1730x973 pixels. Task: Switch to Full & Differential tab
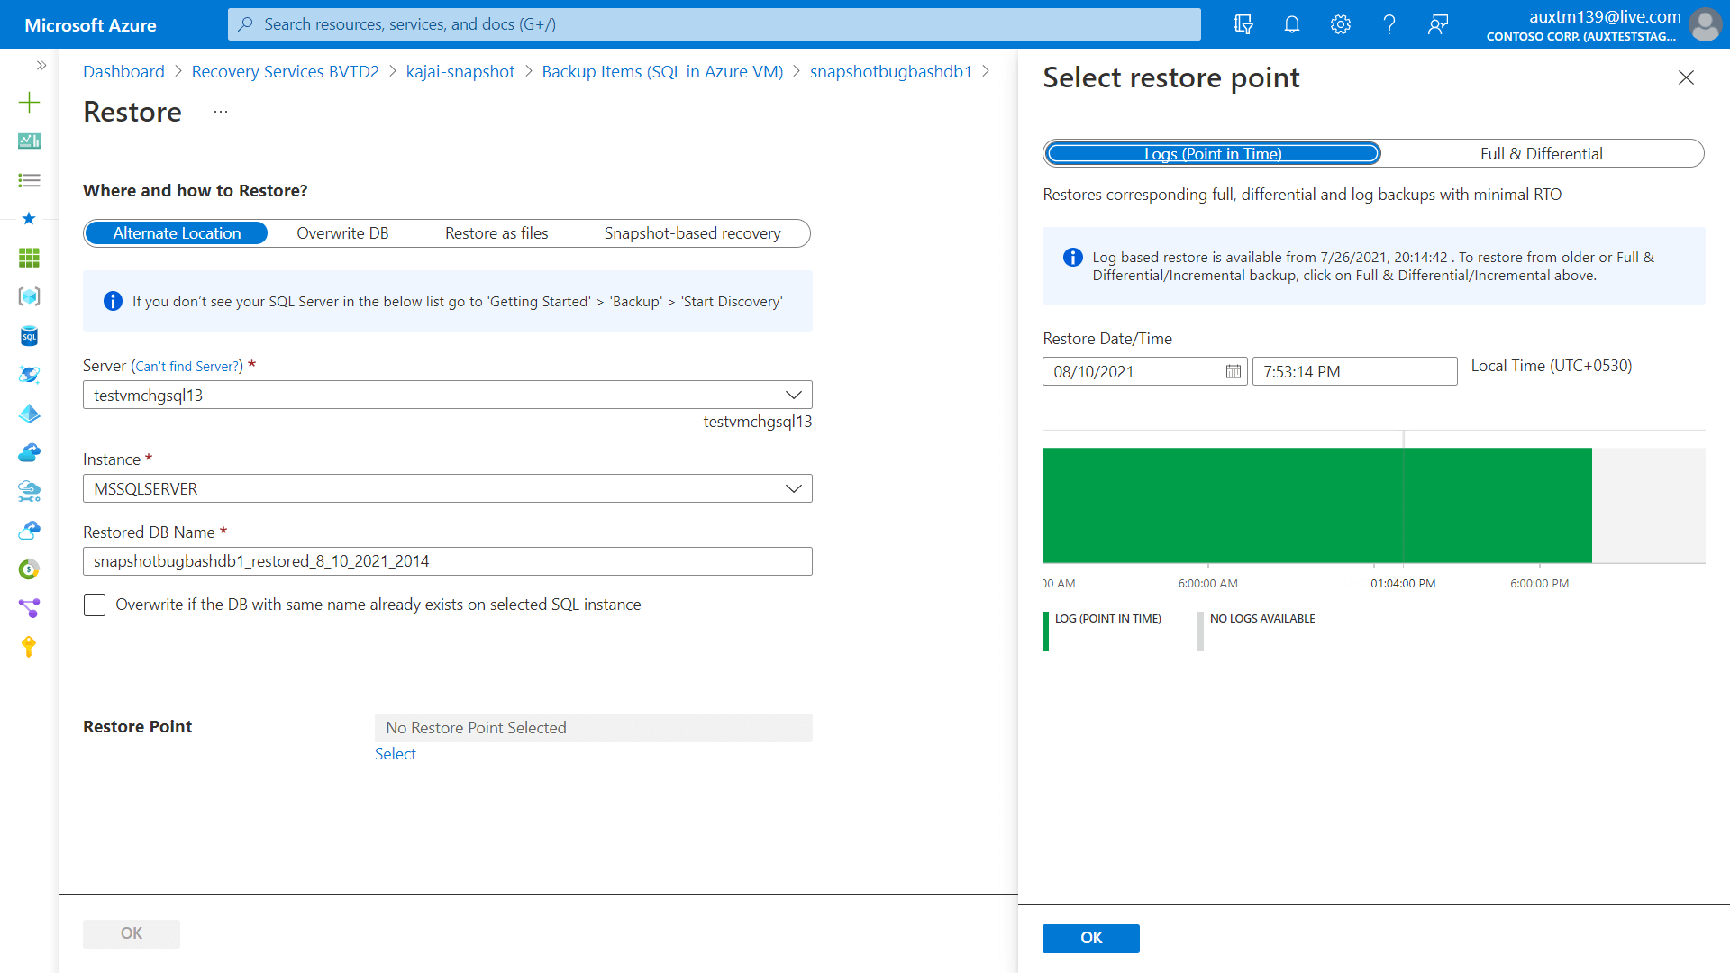(1541, 153)
